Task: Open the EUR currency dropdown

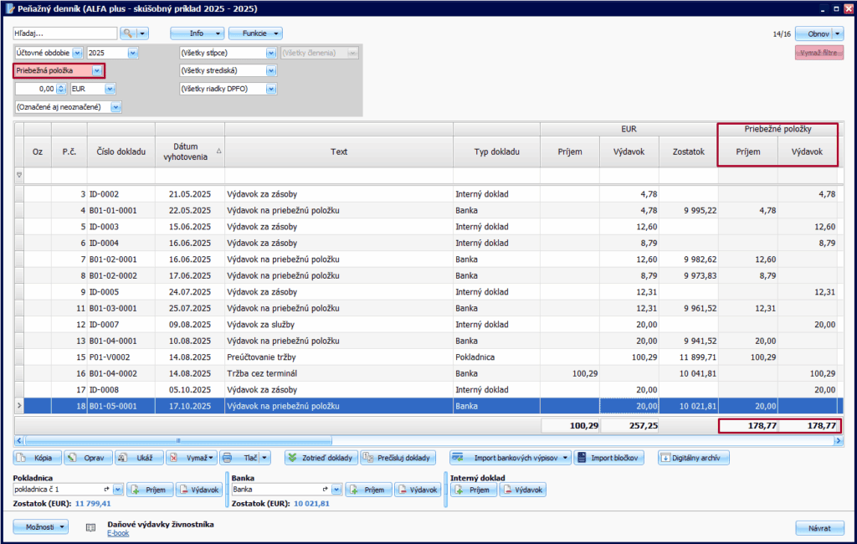Action: (x=110, y=88)
